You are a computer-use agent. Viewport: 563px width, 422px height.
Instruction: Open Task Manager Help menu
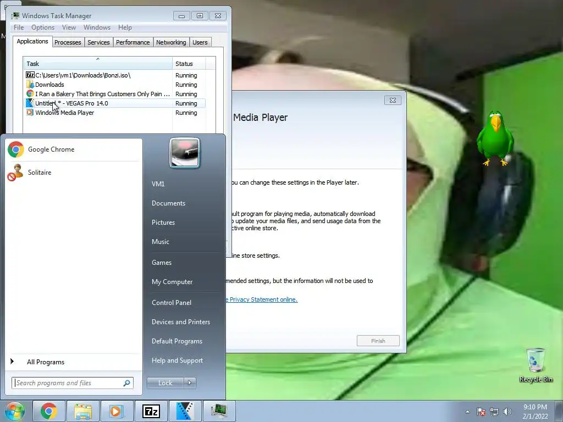point(125,27)
